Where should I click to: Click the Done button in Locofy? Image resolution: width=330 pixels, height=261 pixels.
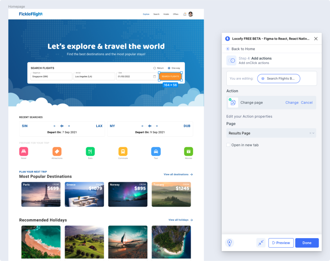[307, 243]
